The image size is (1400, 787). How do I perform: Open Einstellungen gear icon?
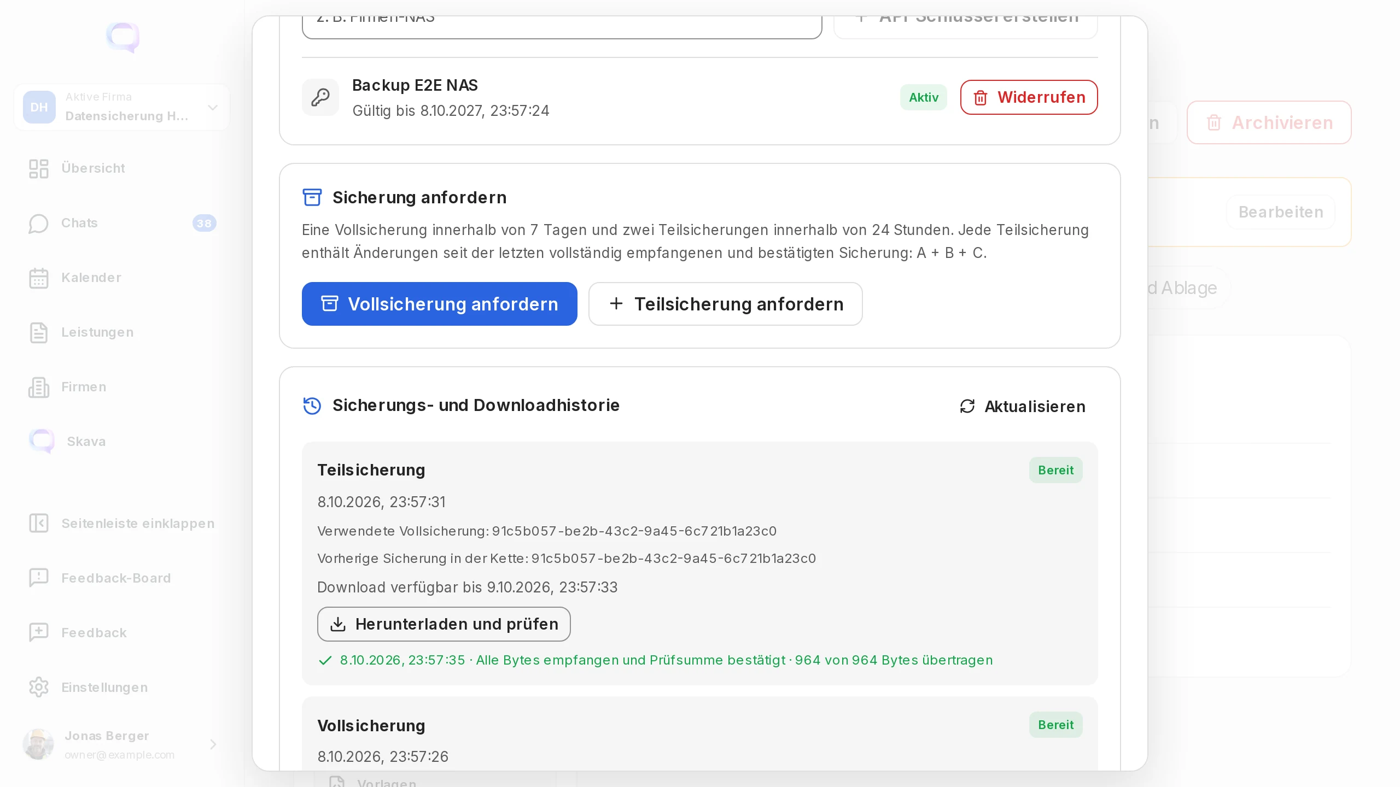click(x=39, y=688)
